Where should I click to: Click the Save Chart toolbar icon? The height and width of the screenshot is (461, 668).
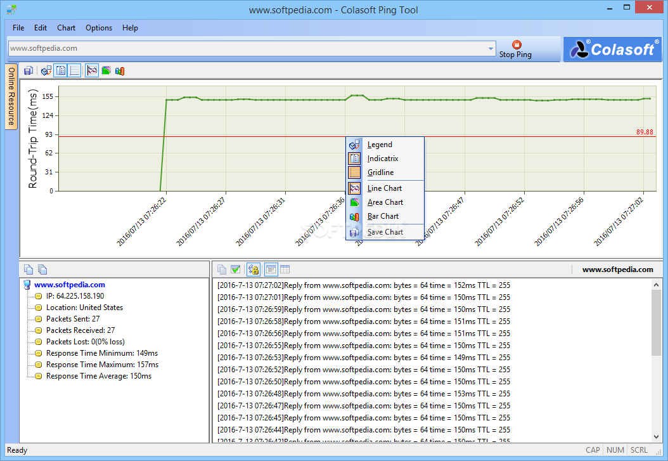29,71
